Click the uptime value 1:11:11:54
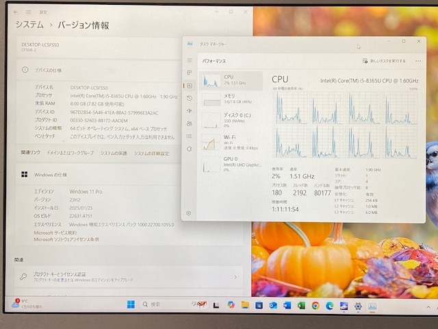Screen dimensions: 438x329 click(x=285, y=209)
